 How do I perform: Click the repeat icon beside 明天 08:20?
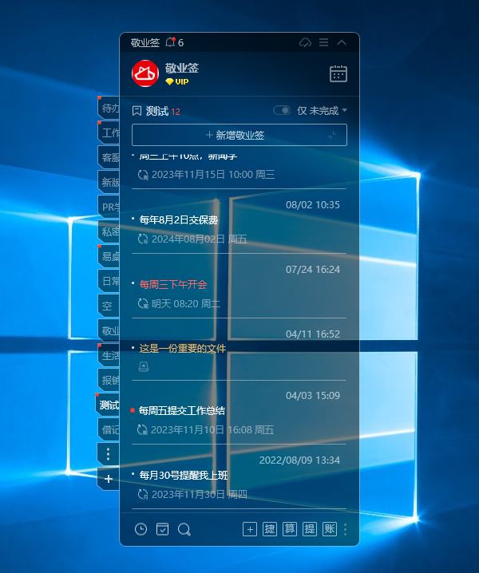143,304
